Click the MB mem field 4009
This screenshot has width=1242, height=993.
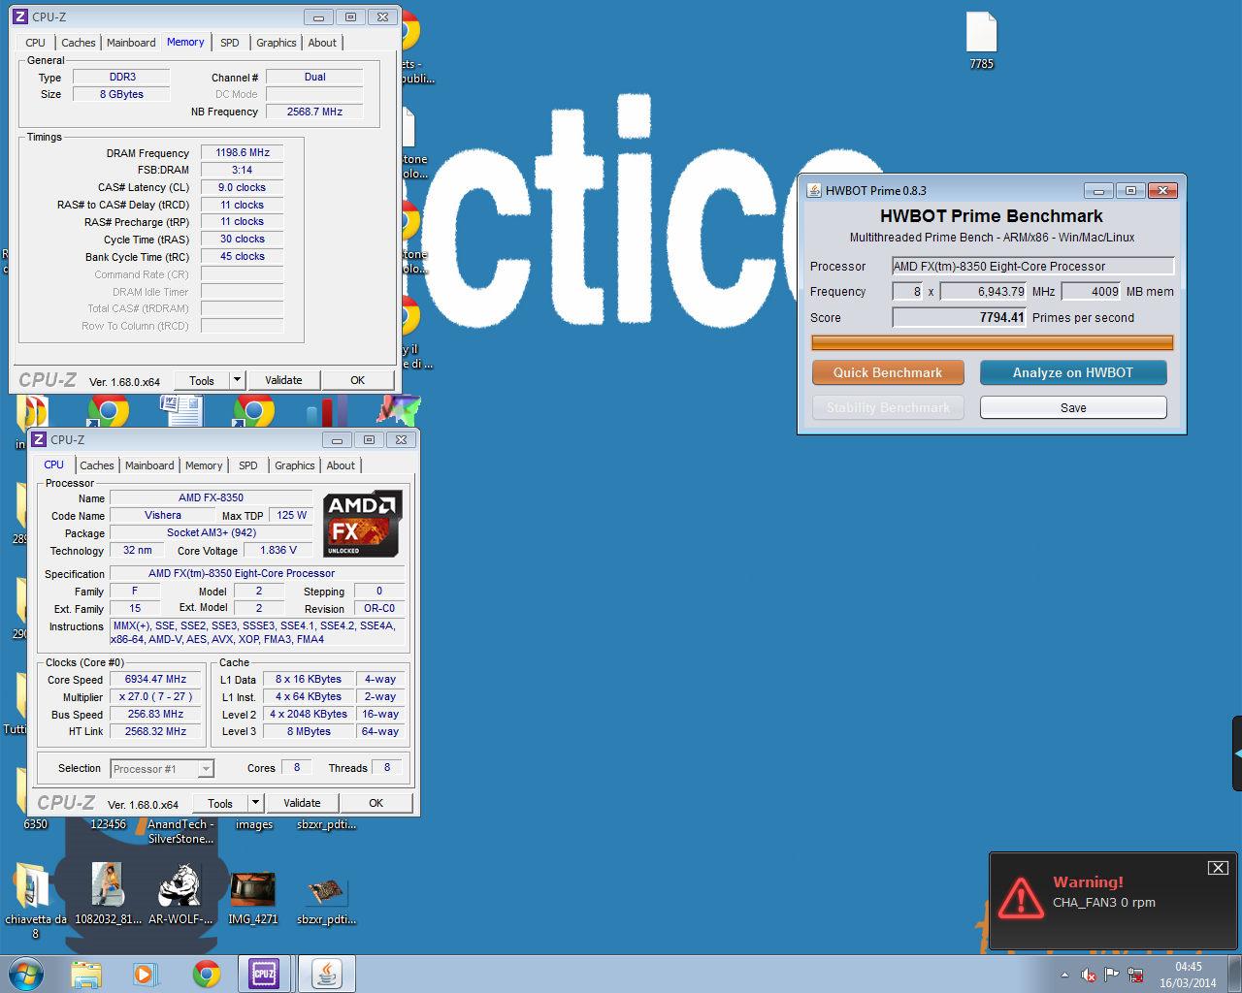pyautogui.click(x=1091, y=291)
